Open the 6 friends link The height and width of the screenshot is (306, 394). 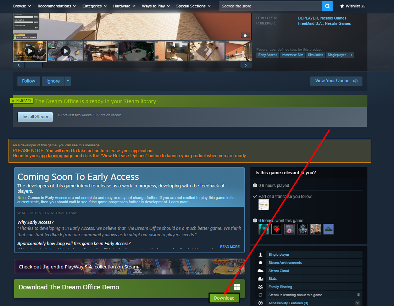[266, 220]
